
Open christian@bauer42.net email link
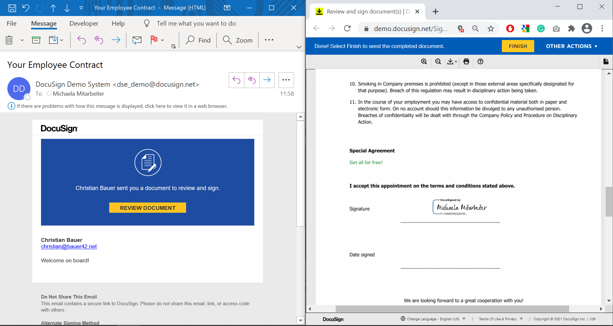pos(69,246)
